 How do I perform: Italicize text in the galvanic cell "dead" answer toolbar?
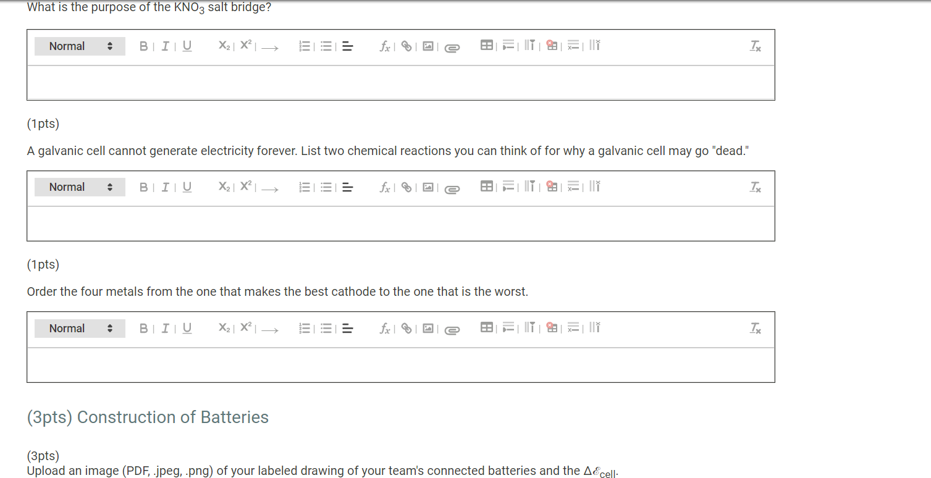(165, 187)
